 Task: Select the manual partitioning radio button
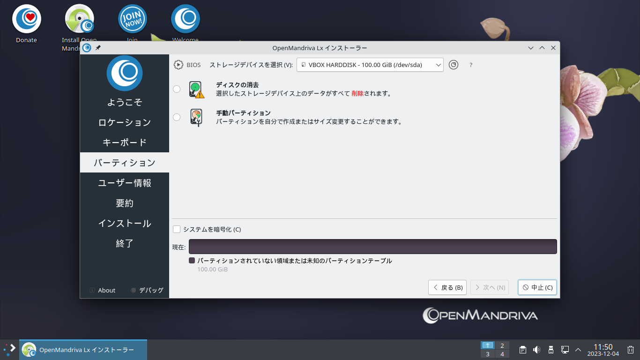pyautogui.click(x=177, y=117)
